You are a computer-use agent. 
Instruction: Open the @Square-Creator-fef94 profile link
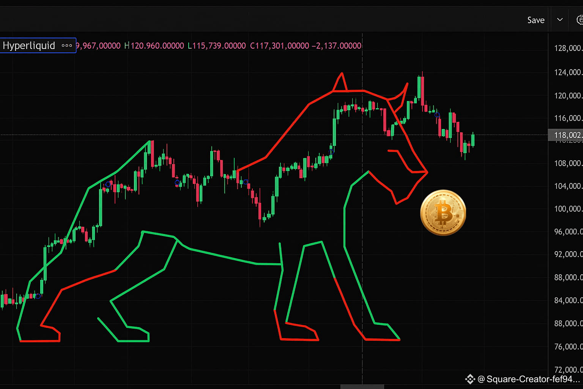pyautogui.click(x=528, y=379)
